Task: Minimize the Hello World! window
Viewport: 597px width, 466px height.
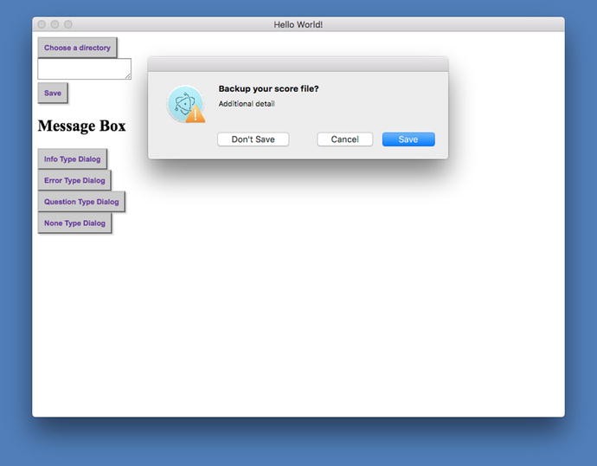Action: coord(55,24)
